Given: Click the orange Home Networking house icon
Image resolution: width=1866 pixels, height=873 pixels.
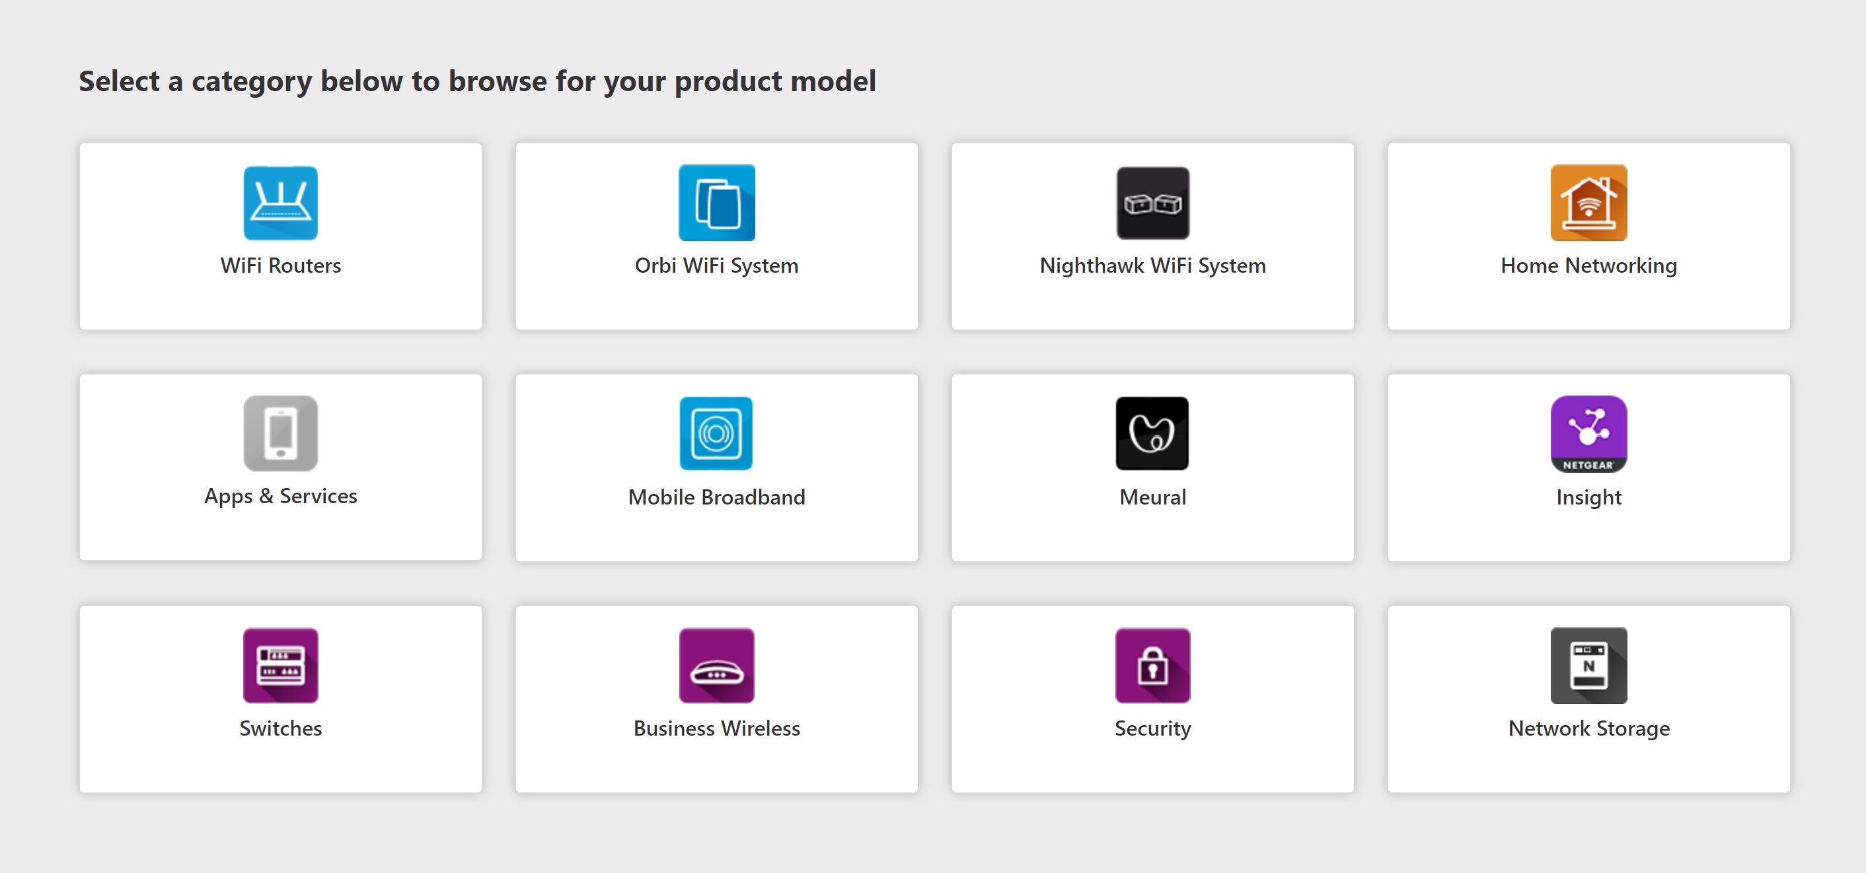Looking at the screenshot, I should pyautogui.click(x=1588, y=203).
